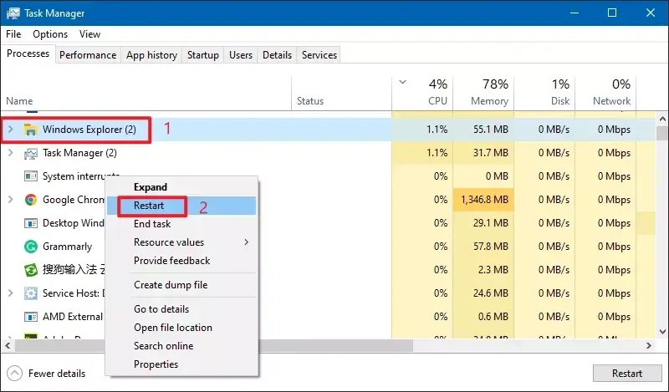Open the Options menu

50,34
